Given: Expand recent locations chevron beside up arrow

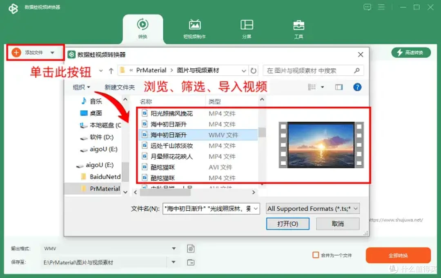Looking at the screenshot, I should coord(101,71).
